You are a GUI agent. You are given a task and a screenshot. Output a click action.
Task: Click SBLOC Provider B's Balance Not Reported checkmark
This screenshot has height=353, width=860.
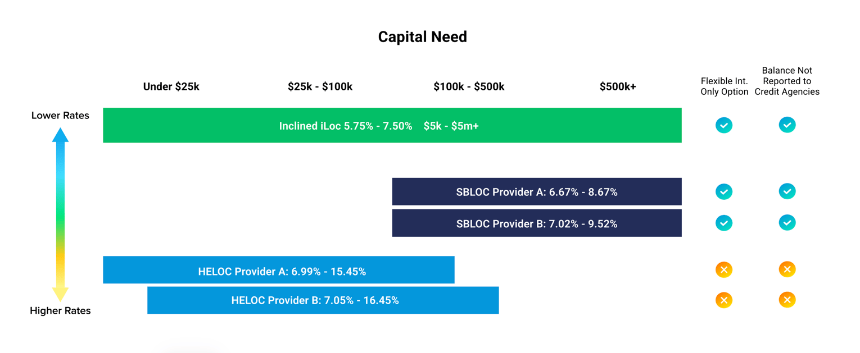click(x=787, y=223)
